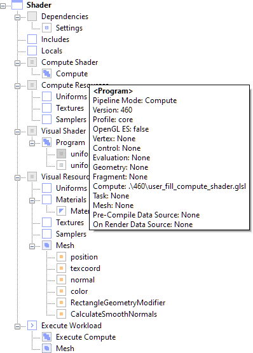Image resolution: width=253 pixels, height=353 pixels.
Task: Click the Visual Resources node icon
Action: pos(32,177)
